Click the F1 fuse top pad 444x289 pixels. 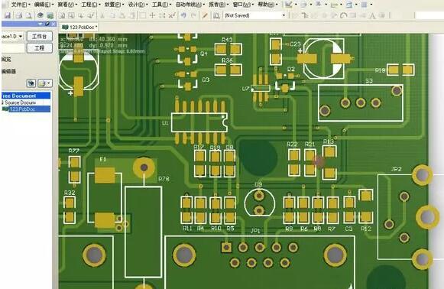[x=105, y=175]
